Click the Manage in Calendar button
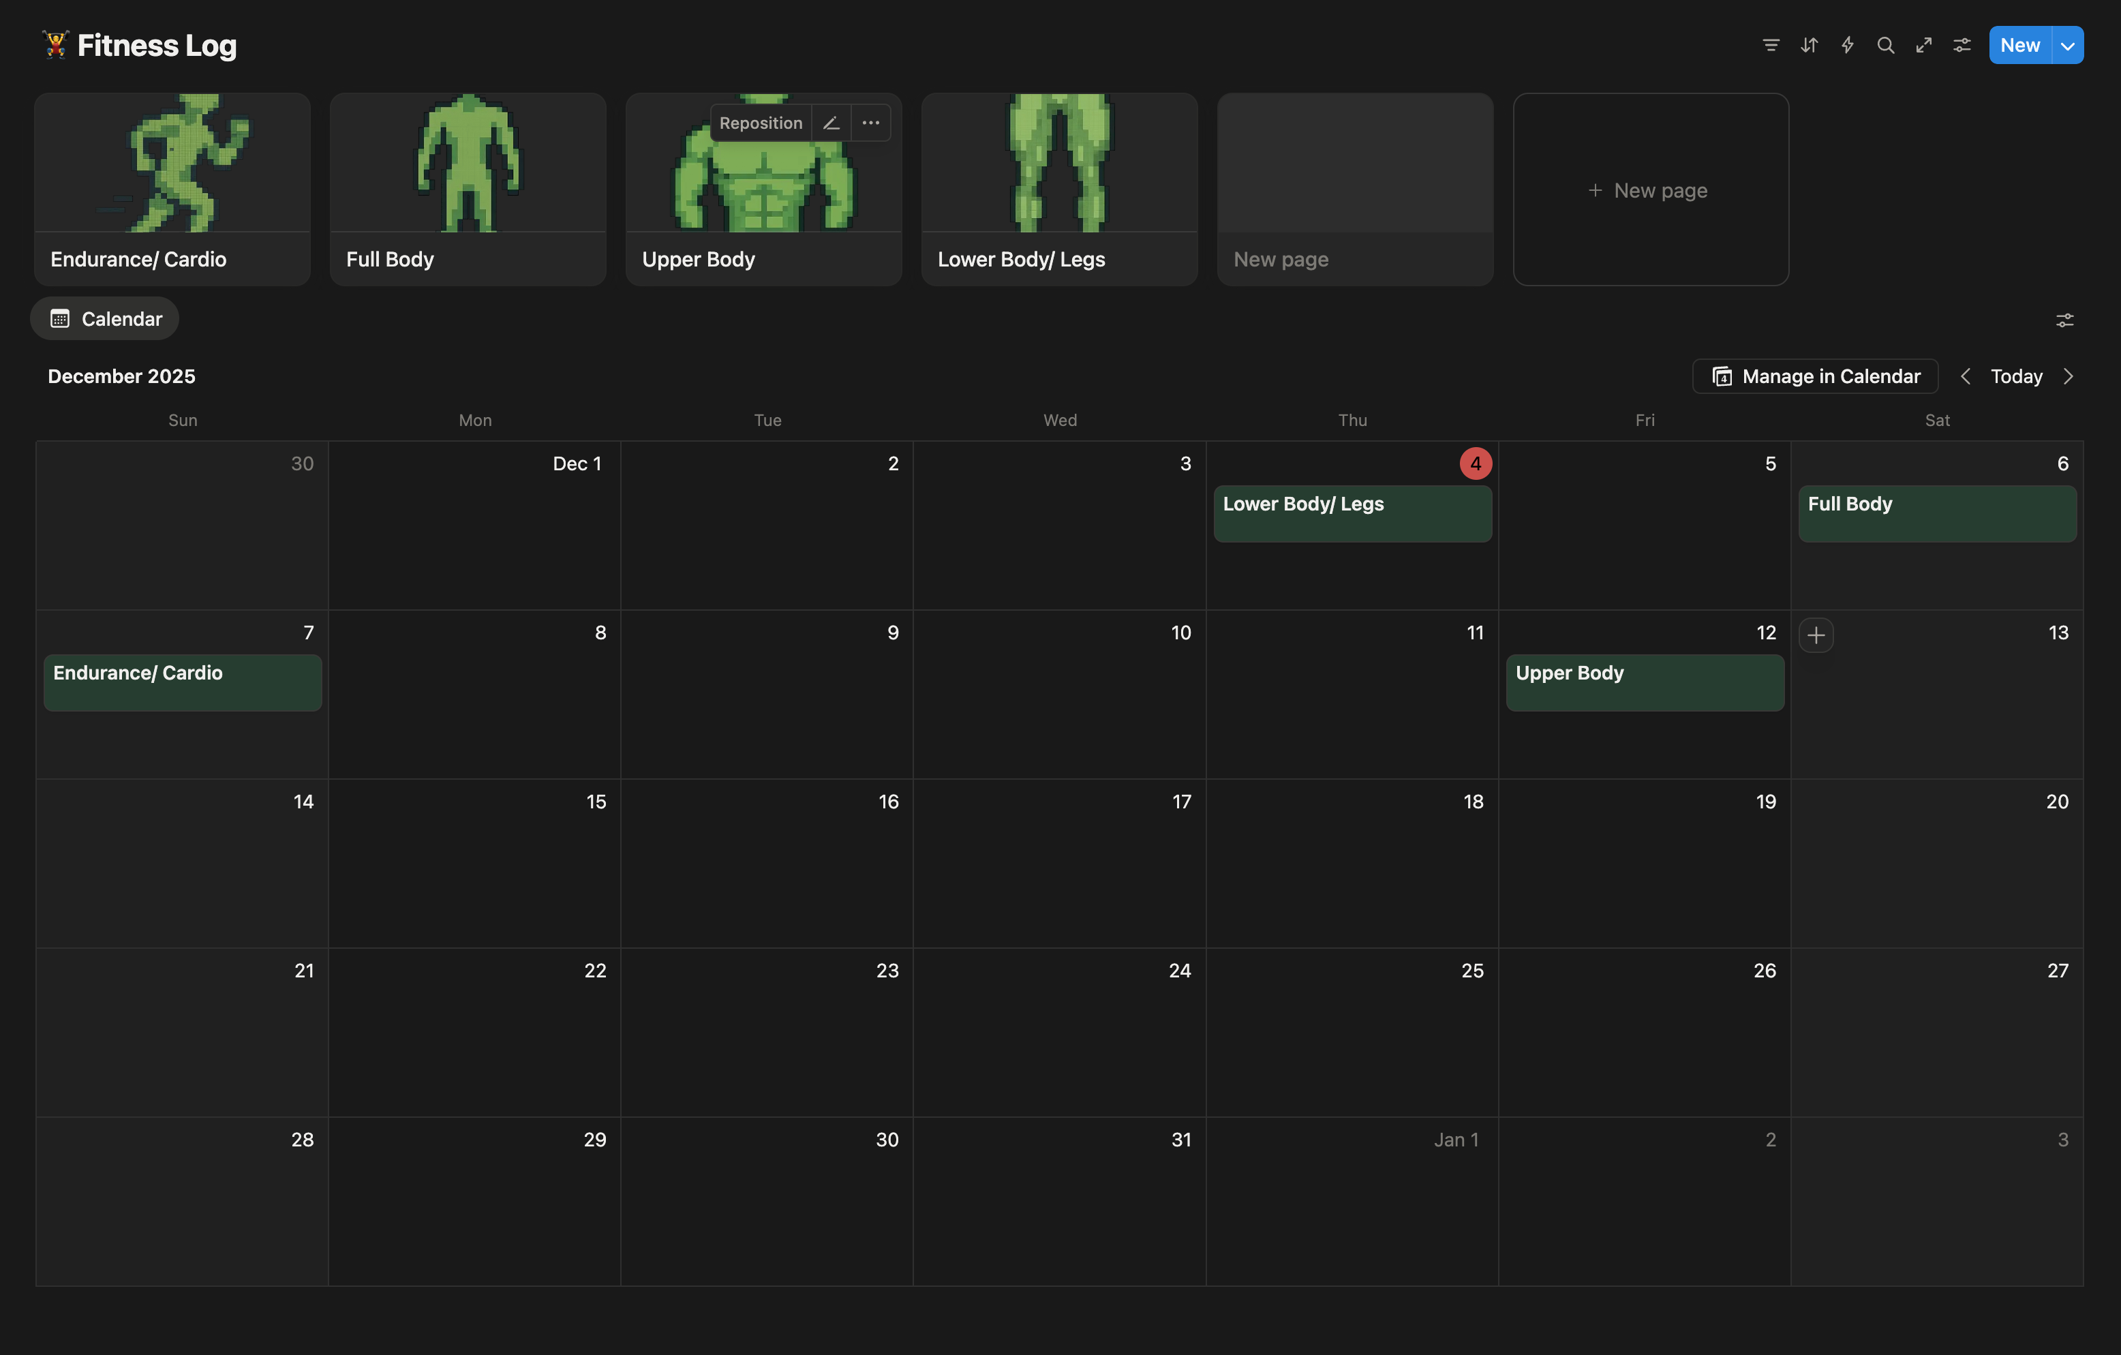2121x1355 pixels. [1814, 376]
